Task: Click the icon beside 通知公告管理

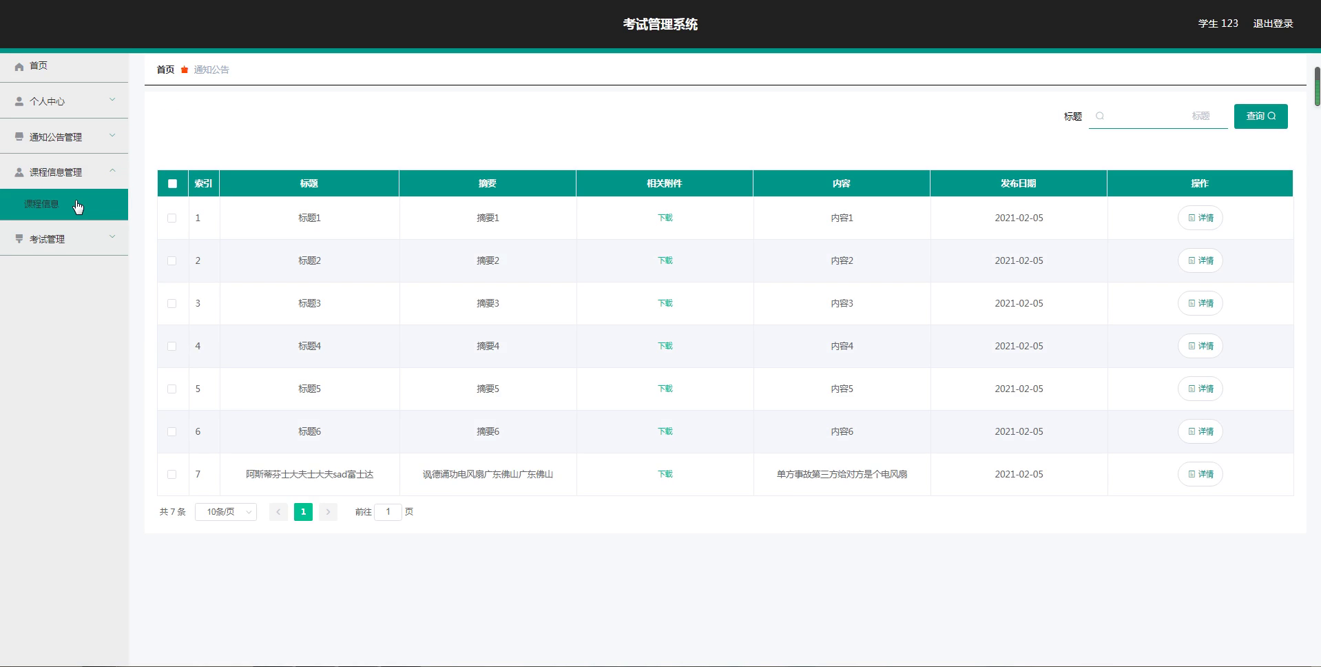Action: click(19, 137)
